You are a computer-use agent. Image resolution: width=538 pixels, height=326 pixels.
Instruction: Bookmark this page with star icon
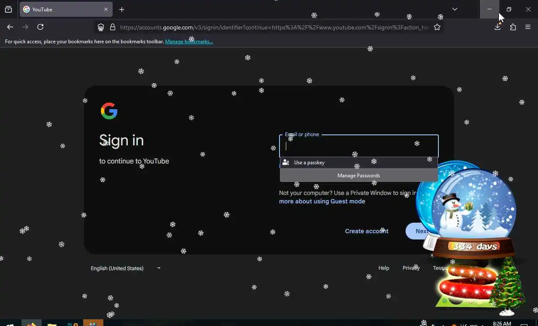click(437, 27)
